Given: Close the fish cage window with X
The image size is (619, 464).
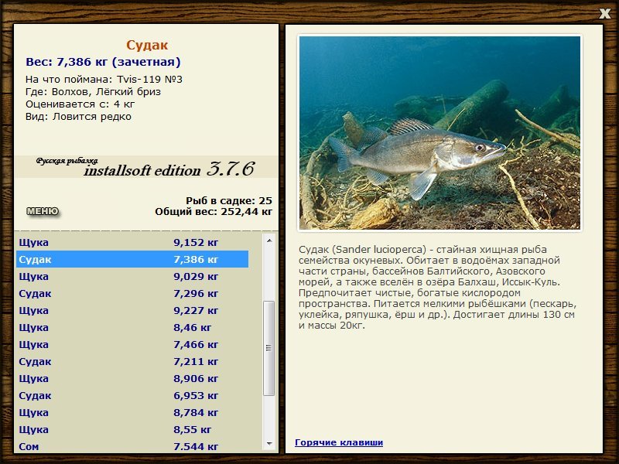Looking at the screenshot, I should coord(604,14).
